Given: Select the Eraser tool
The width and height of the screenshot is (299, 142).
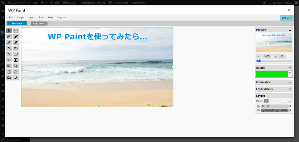Looking at the screenshot, I should coord(16,43).
